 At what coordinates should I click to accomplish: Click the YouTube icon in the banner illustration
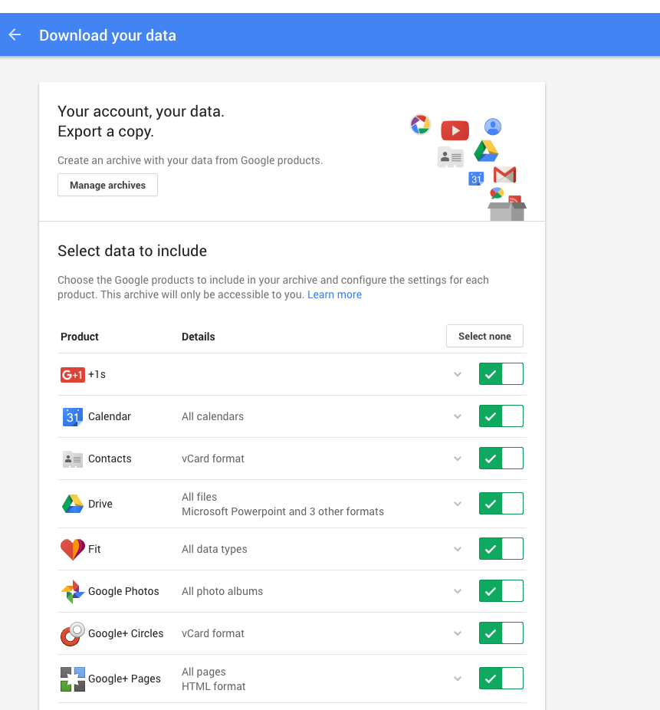point(455,130)
